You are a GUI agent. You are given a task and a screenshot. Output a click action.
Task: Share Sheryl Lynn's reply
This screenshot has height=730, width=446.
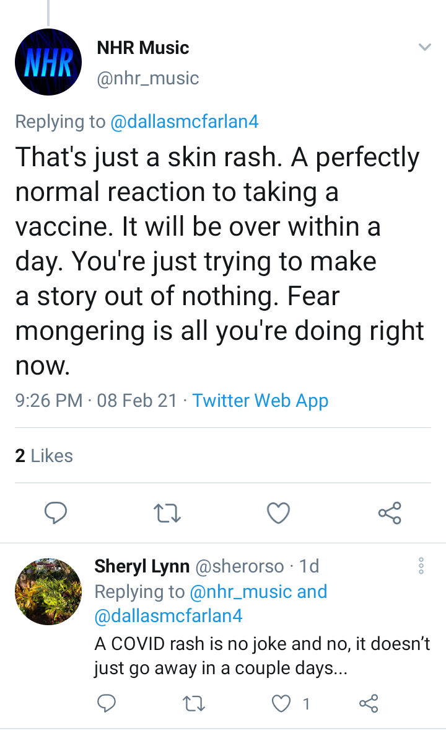click(369, 703)
